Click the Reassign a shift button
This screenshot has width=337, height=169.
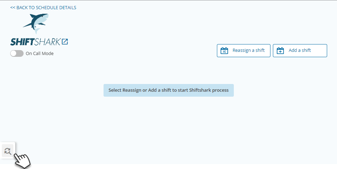244,50
